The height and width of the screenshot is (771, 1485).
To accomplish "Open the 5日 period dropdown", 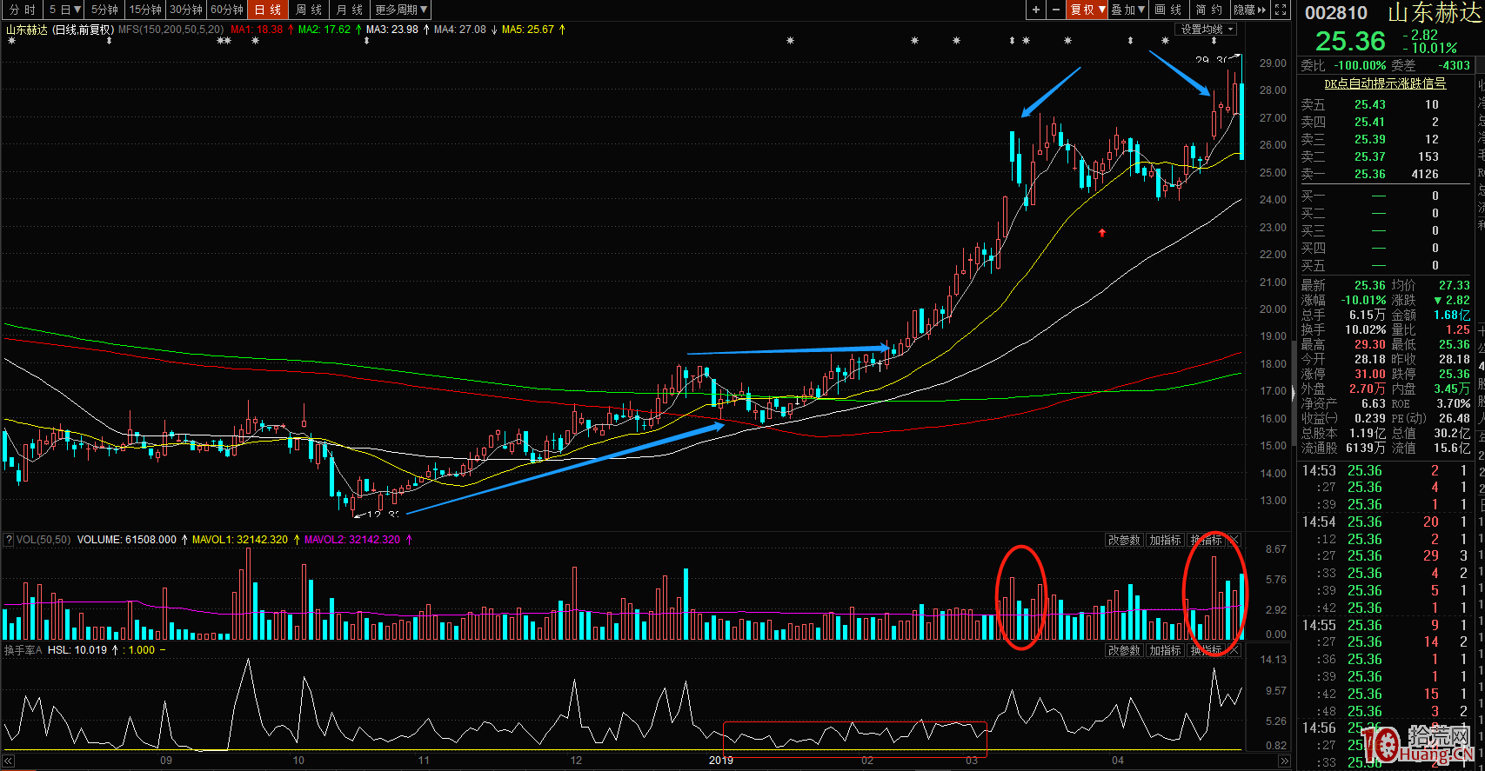I will point(64,10).
